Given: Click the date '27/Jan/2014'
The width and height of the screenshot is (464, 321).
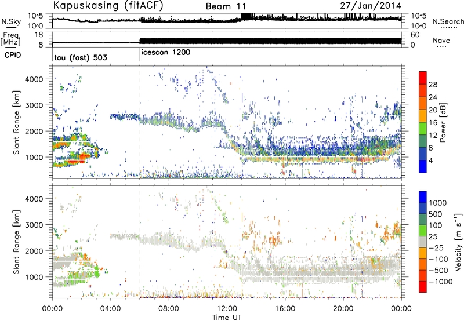Looking at the screenshot, I should pyautogui.click(x=371, y=6).
